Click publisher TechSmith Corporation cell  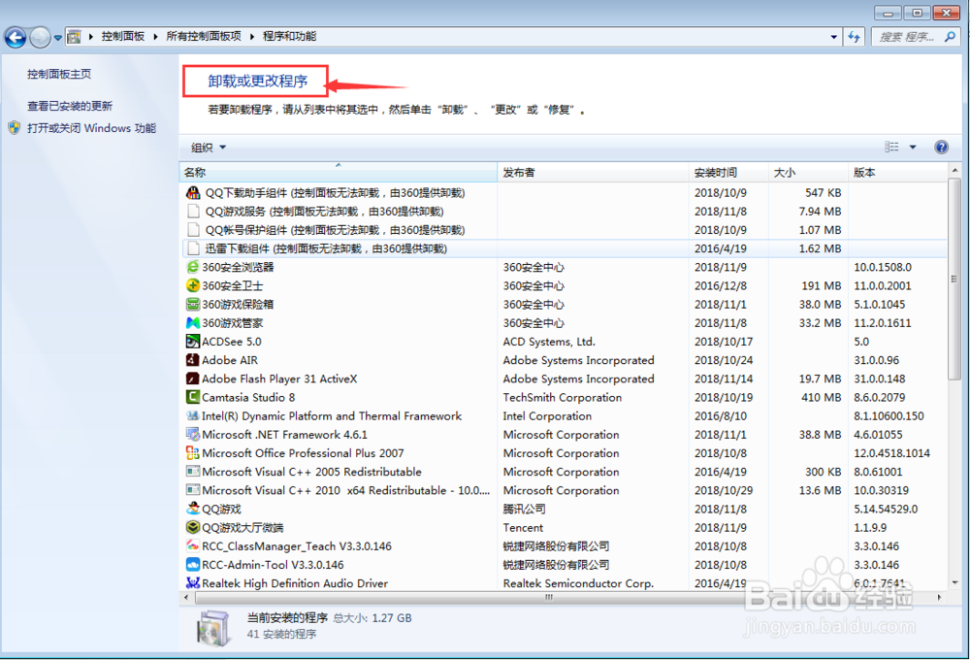point(563,398)
